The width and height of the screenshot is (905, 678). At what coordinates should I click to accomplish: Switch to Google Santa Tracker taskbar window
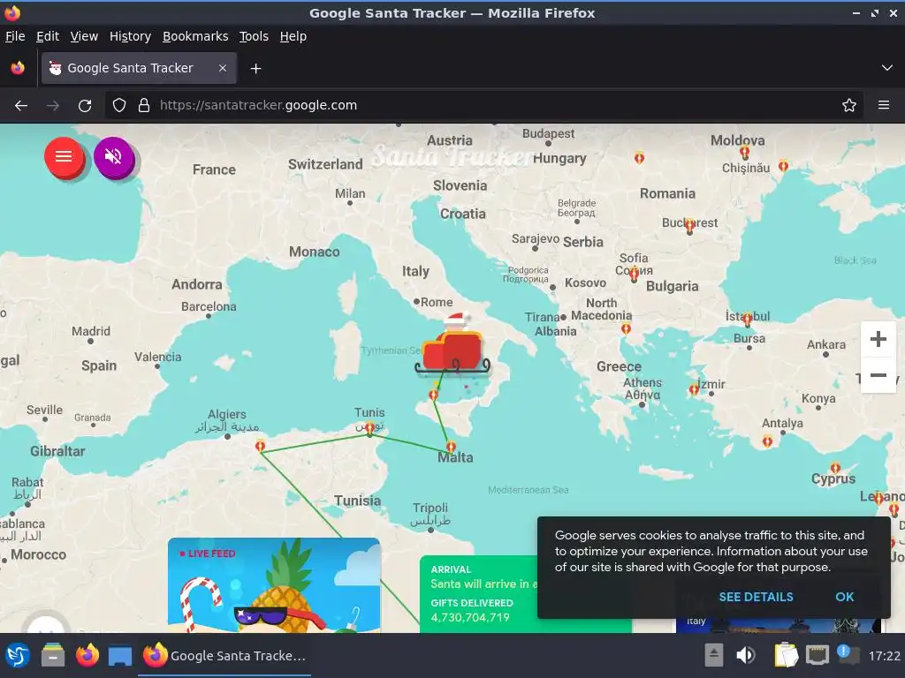(224, 656)
